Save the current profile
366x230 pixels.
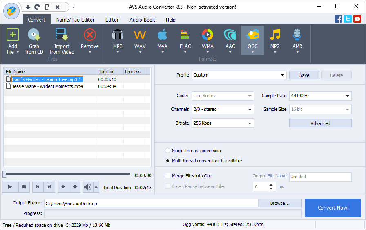304,75
